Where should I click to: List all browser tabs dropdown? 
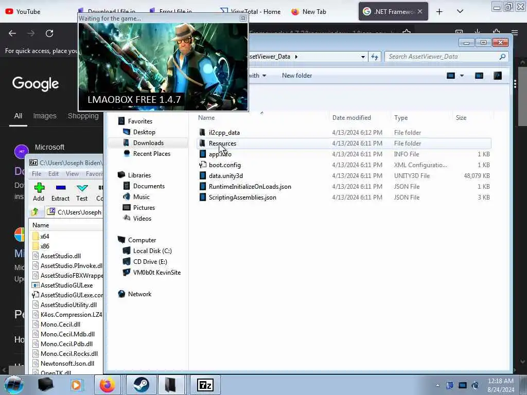[460, 12]
